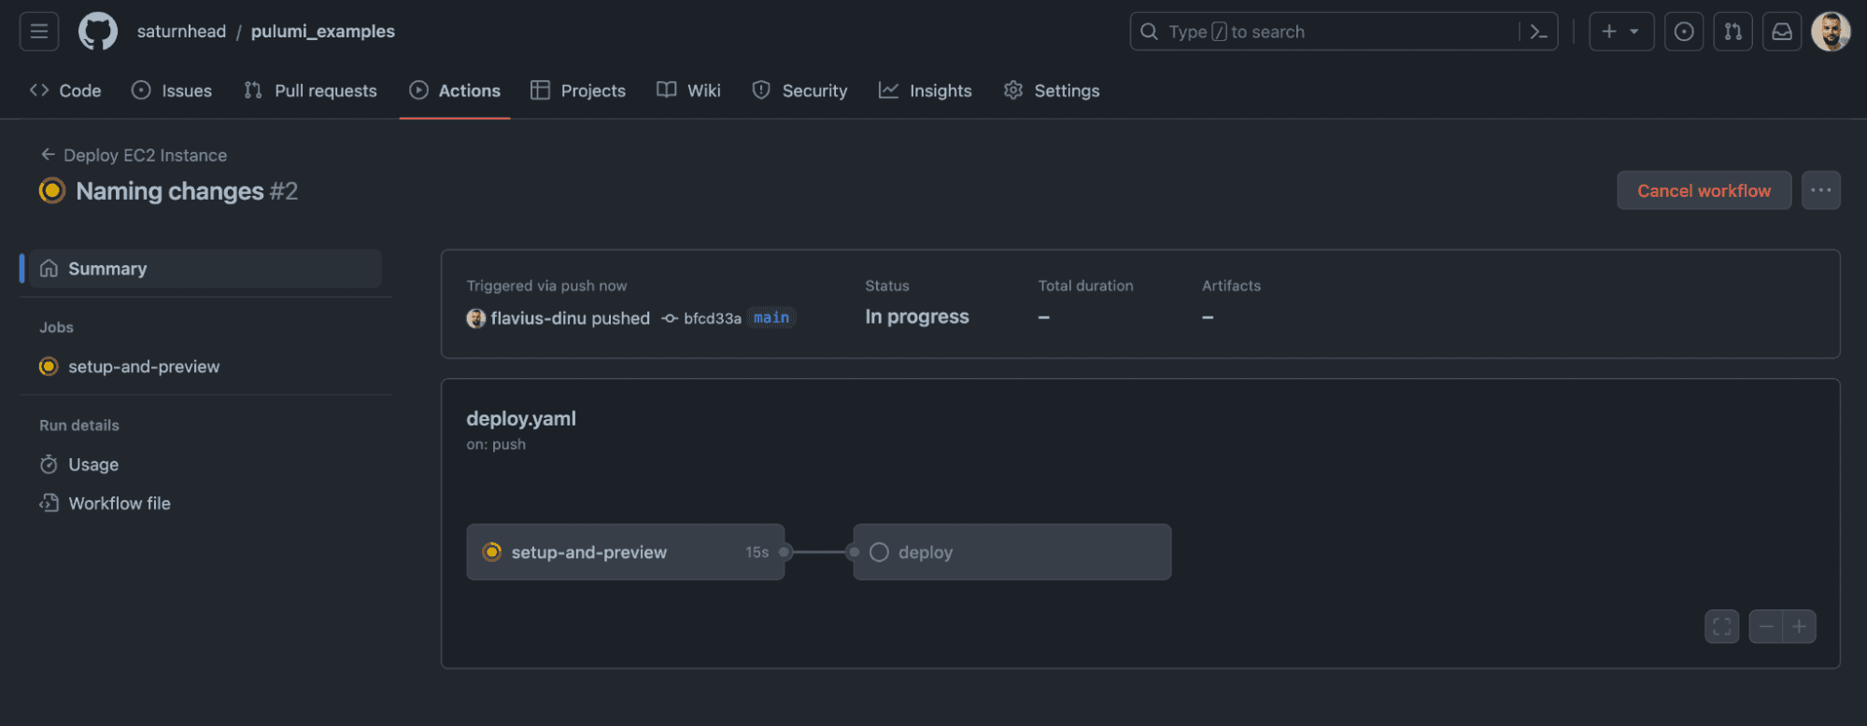
Task: Click Cancel workflow button
Action: pos(1704,190)
